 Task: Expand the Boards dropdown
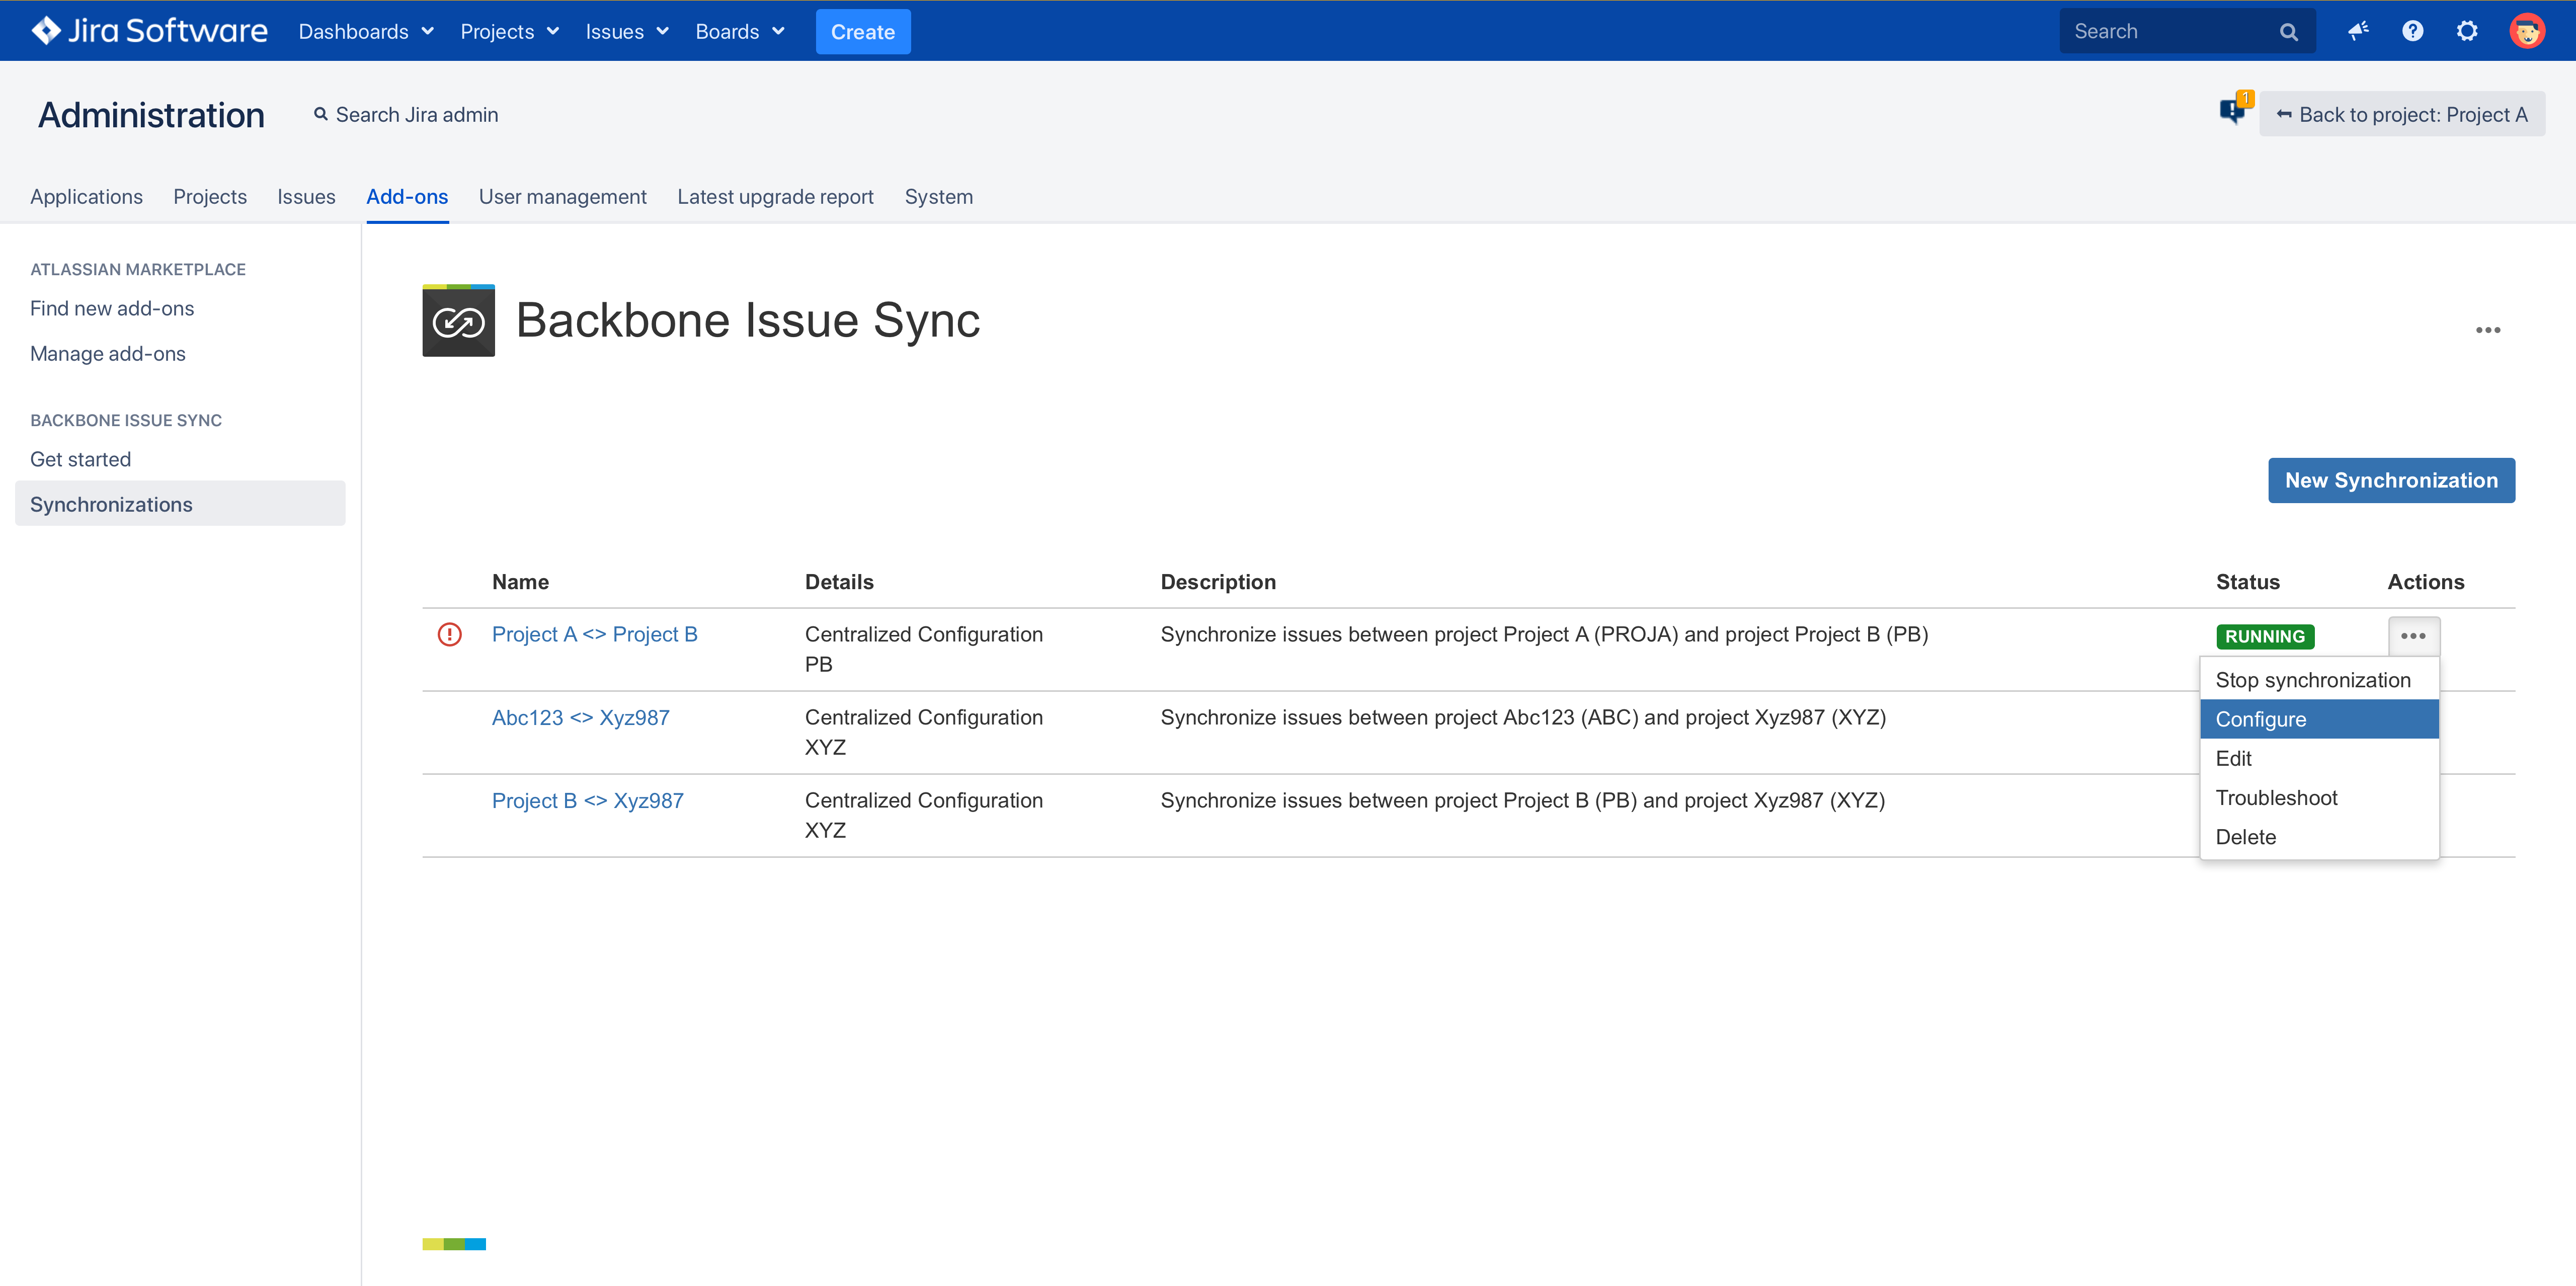point(740,32)
